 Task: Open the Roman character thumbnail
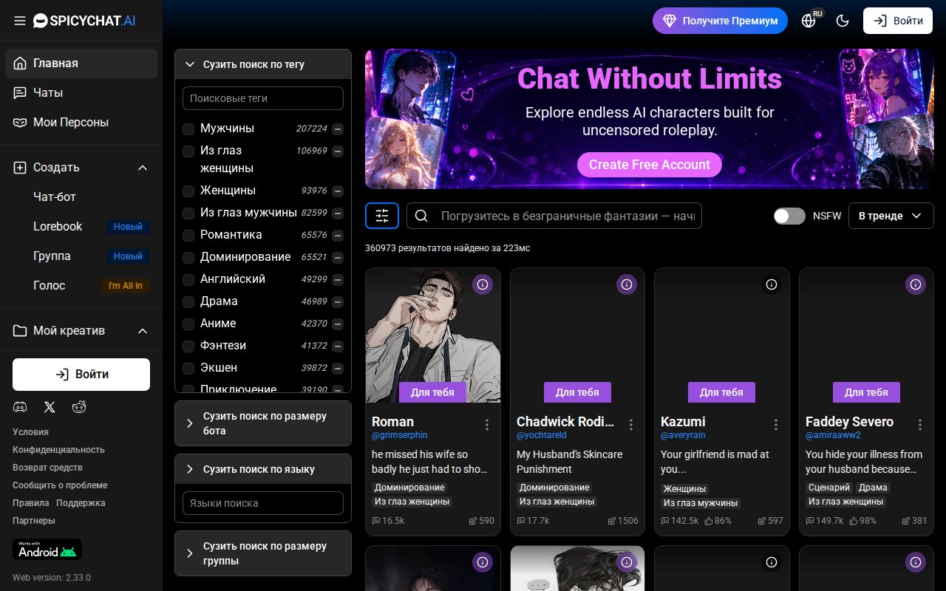433,335
